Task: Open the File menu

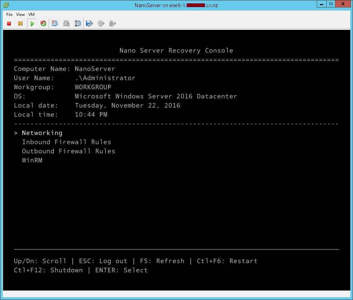Action: pos(9,15)
